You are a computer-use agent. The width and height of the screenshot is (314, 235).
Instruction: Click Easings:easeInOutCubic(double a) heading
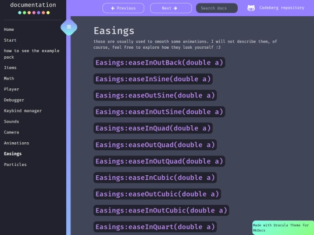161,210
